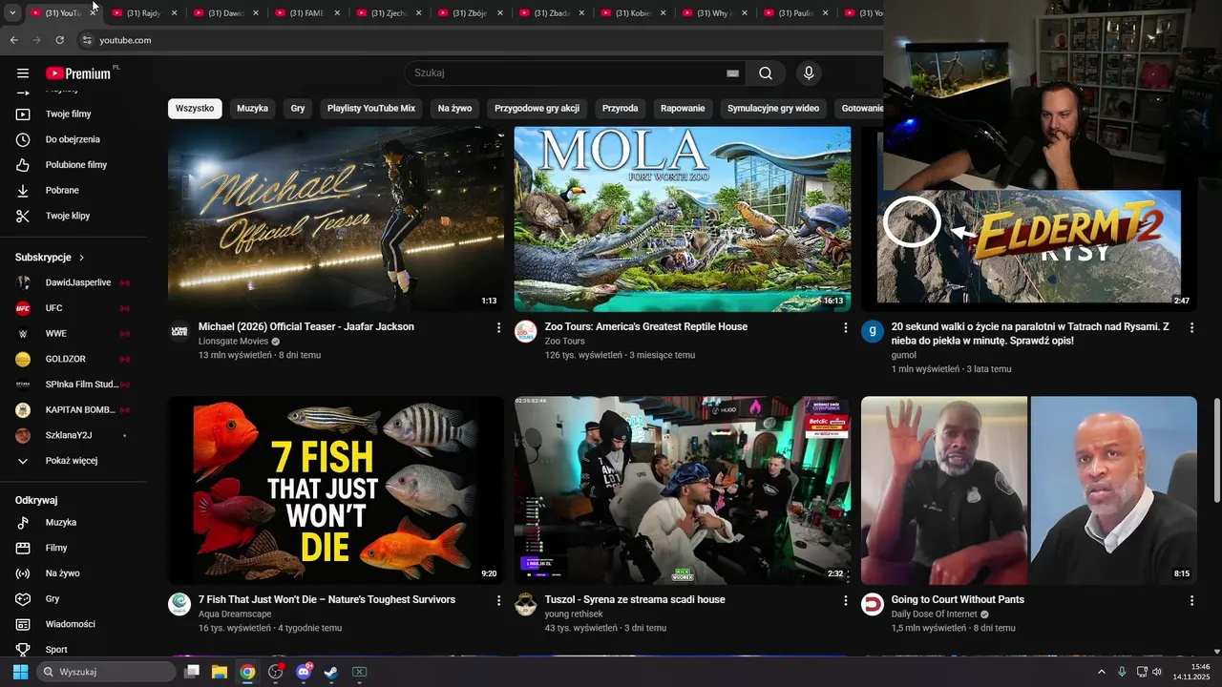Open Steam from the taskbar
Screen dimensions: 1222x687
pos(330,672)
